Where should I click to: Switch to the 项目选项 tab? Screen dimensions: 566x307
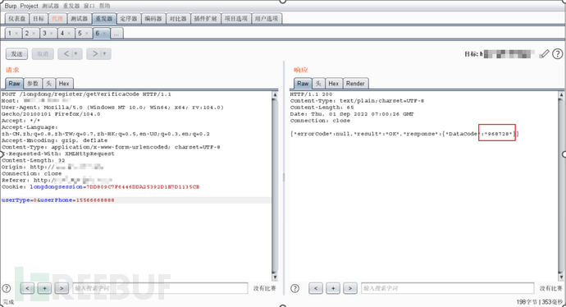tap(236, 18)
